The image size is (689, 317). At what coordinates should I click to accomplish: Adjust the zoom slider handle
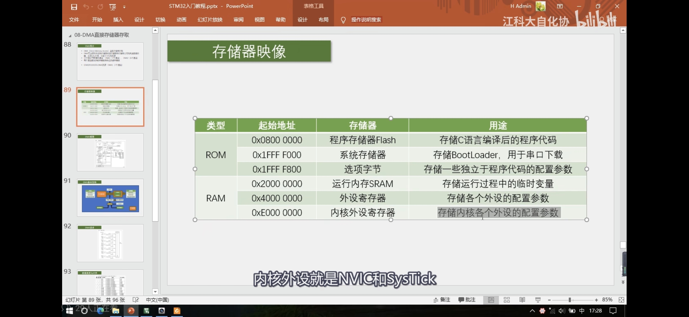pyautogui.click(x=570, y=300)
